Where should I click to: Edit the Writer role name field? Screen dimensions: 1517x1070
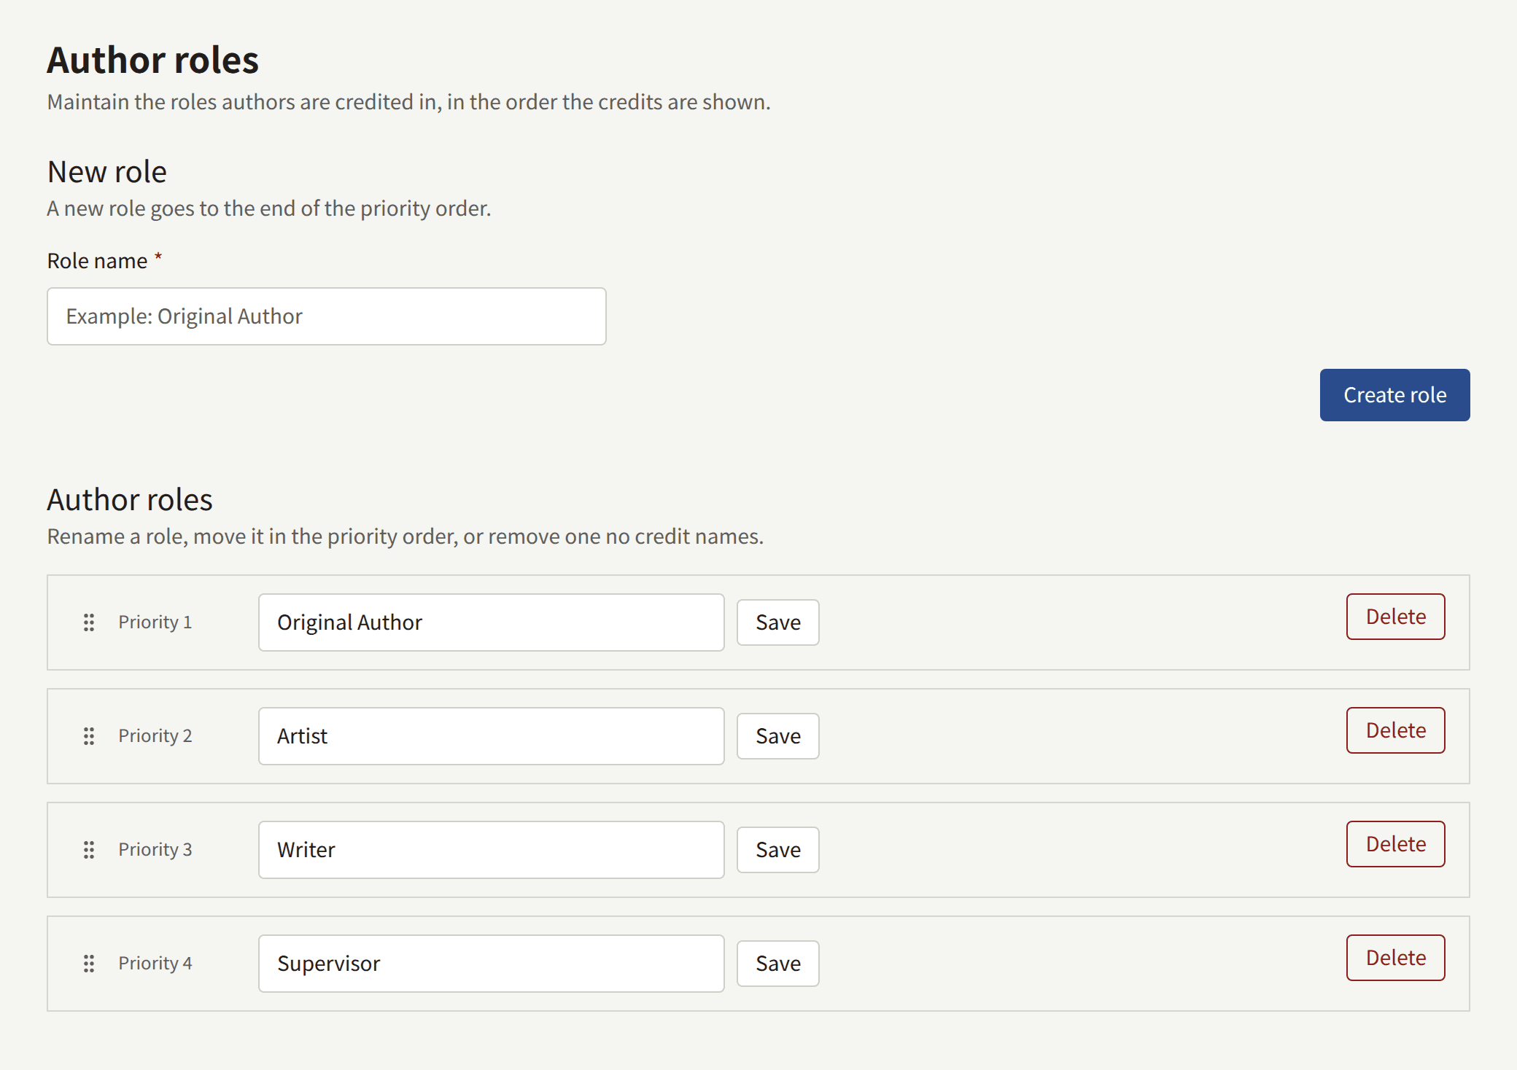[x=492, y=850]
